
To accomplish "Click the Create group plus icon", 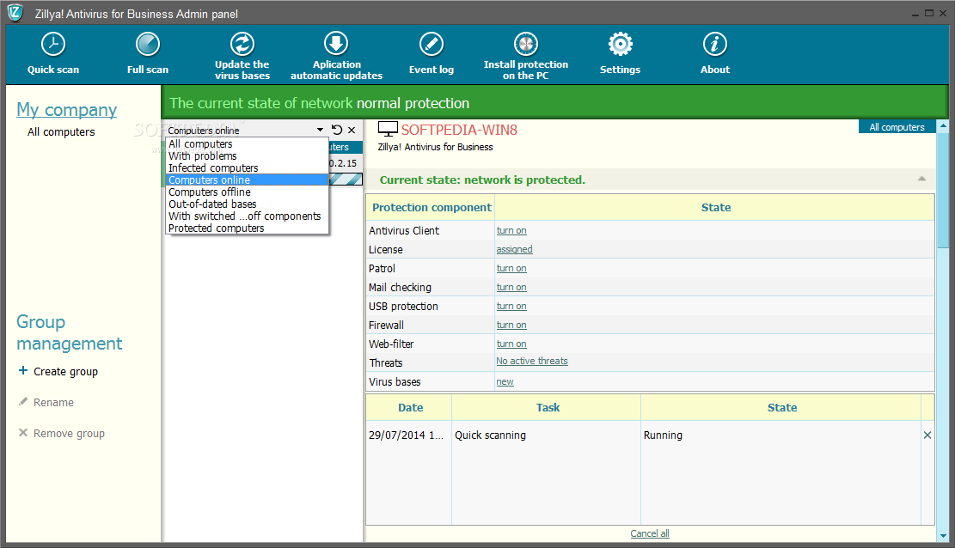I will 23,370.
